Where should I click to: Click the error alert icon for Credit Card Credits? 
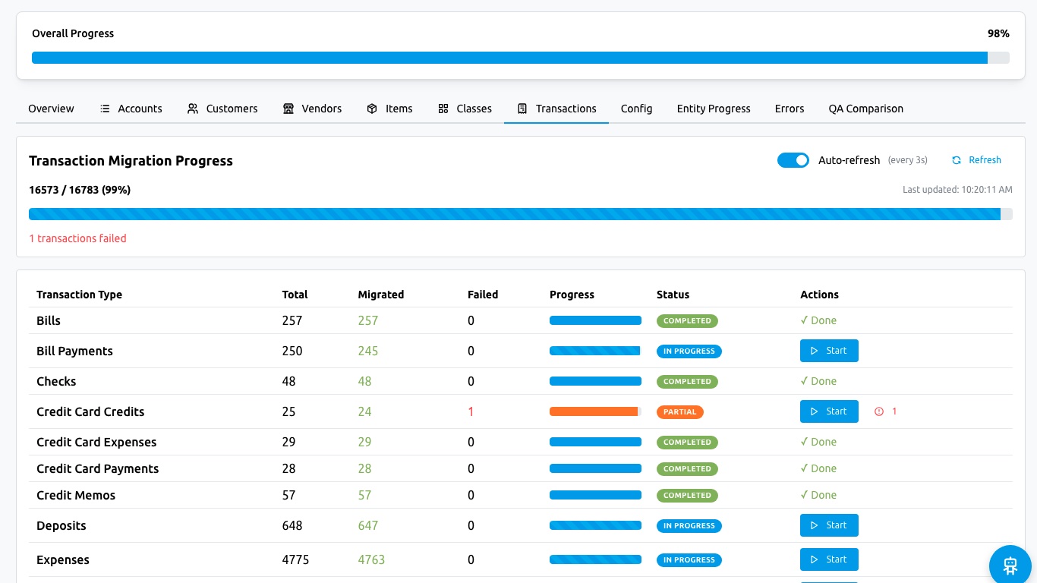click(x=879, y=411)
